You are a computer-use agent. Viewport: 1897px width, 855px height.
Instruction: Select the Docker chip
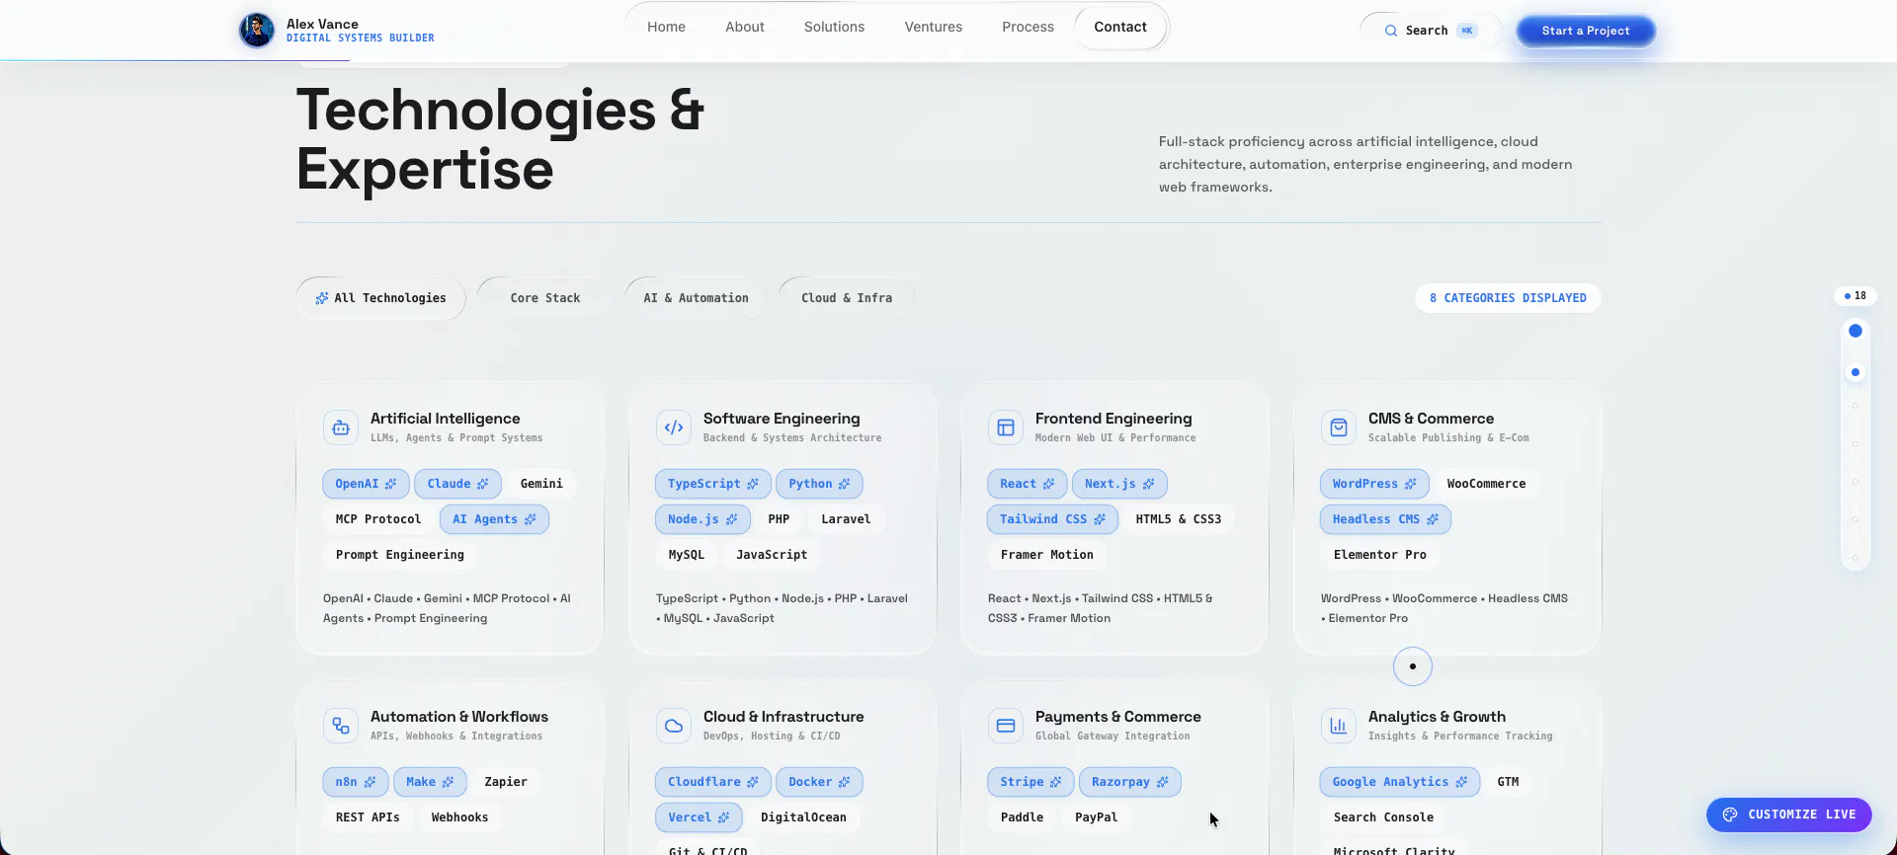point(819,782)
